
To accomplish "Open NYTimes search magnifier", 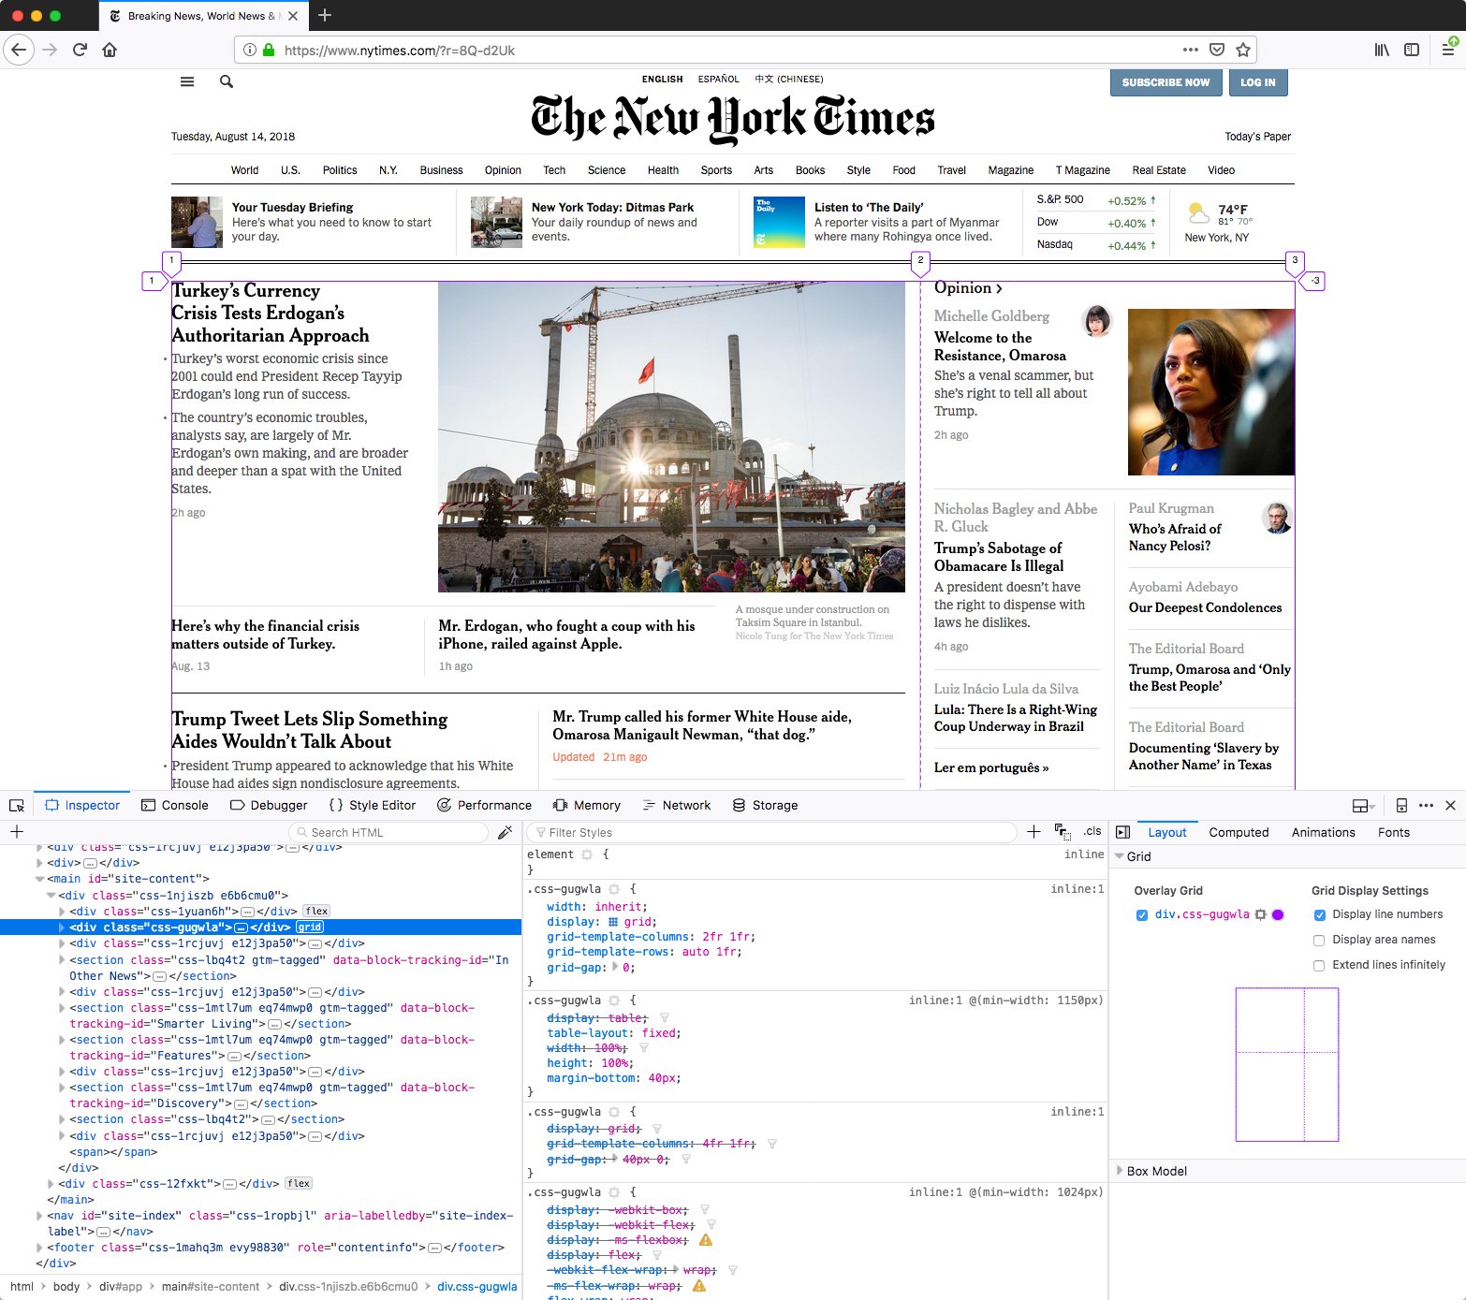I will (x=227, y=81).
